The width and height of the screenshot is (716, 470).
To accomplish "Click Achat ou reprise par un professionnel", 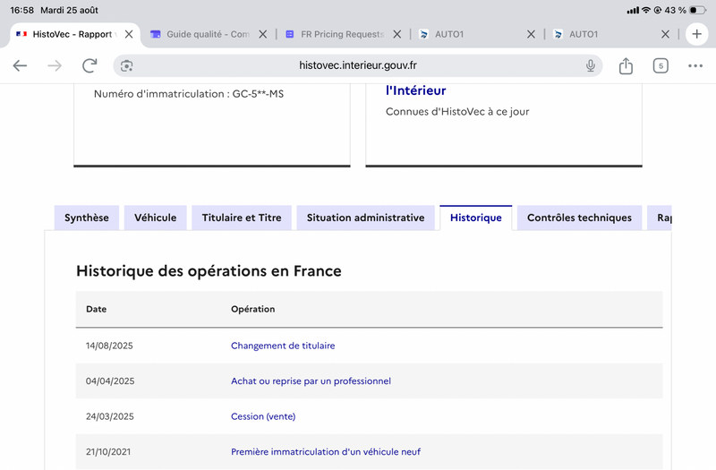I will coord(311,381).
